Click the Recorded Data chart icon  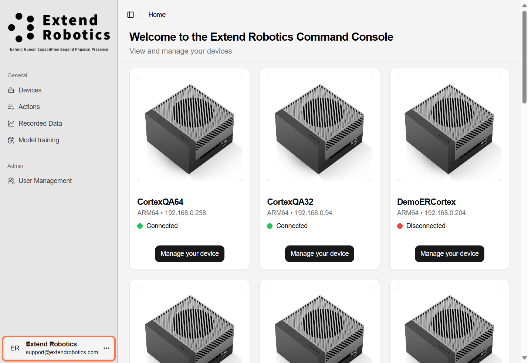(11, 123)
